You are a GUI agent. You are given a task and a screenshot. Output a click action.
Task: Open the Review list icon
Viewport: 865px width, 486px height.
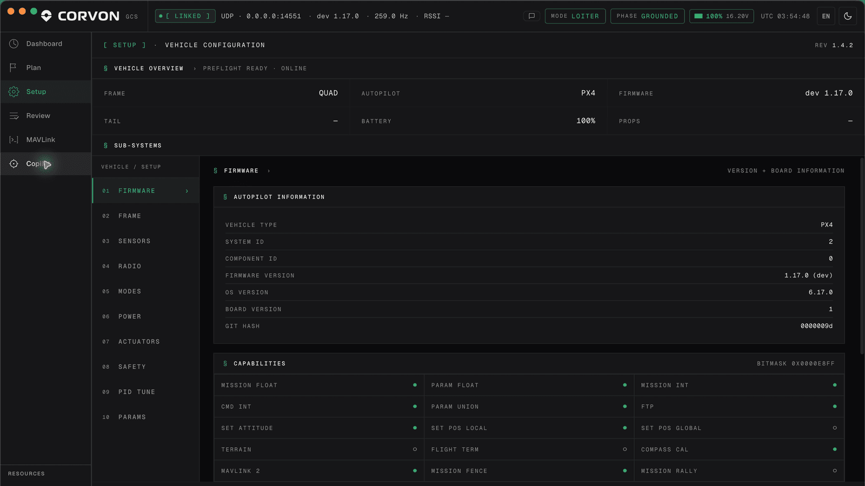14,116
